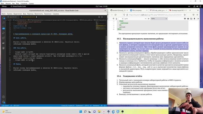The width and height of the screenshot is (203, 114).
Task: Open the Обзор activities overview in GNOME bar
Action: (4, 6)
